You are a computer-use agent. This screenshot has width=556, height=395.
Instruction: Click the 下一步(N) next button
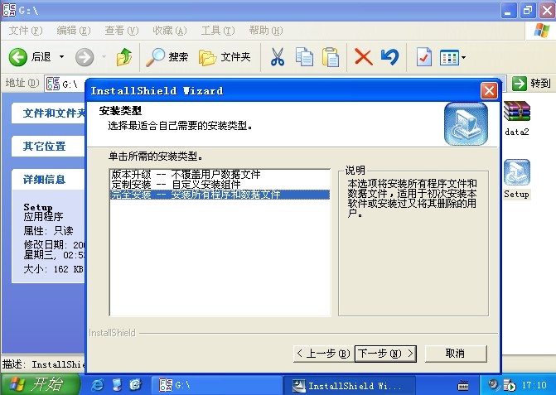tap(385, 354)
